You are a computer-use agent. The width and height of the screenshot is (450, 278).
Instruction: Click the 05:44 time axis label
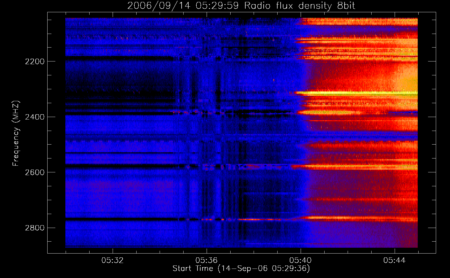coord(394,260)
